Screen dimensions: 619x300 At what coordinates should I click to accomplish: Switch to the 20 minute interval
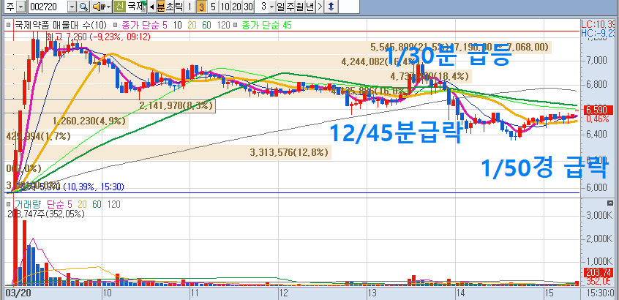(236, 7)
